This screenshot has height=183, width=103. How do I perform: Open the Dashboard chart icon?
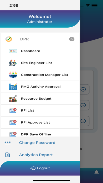pyautogui.click(x=13, y=51)
